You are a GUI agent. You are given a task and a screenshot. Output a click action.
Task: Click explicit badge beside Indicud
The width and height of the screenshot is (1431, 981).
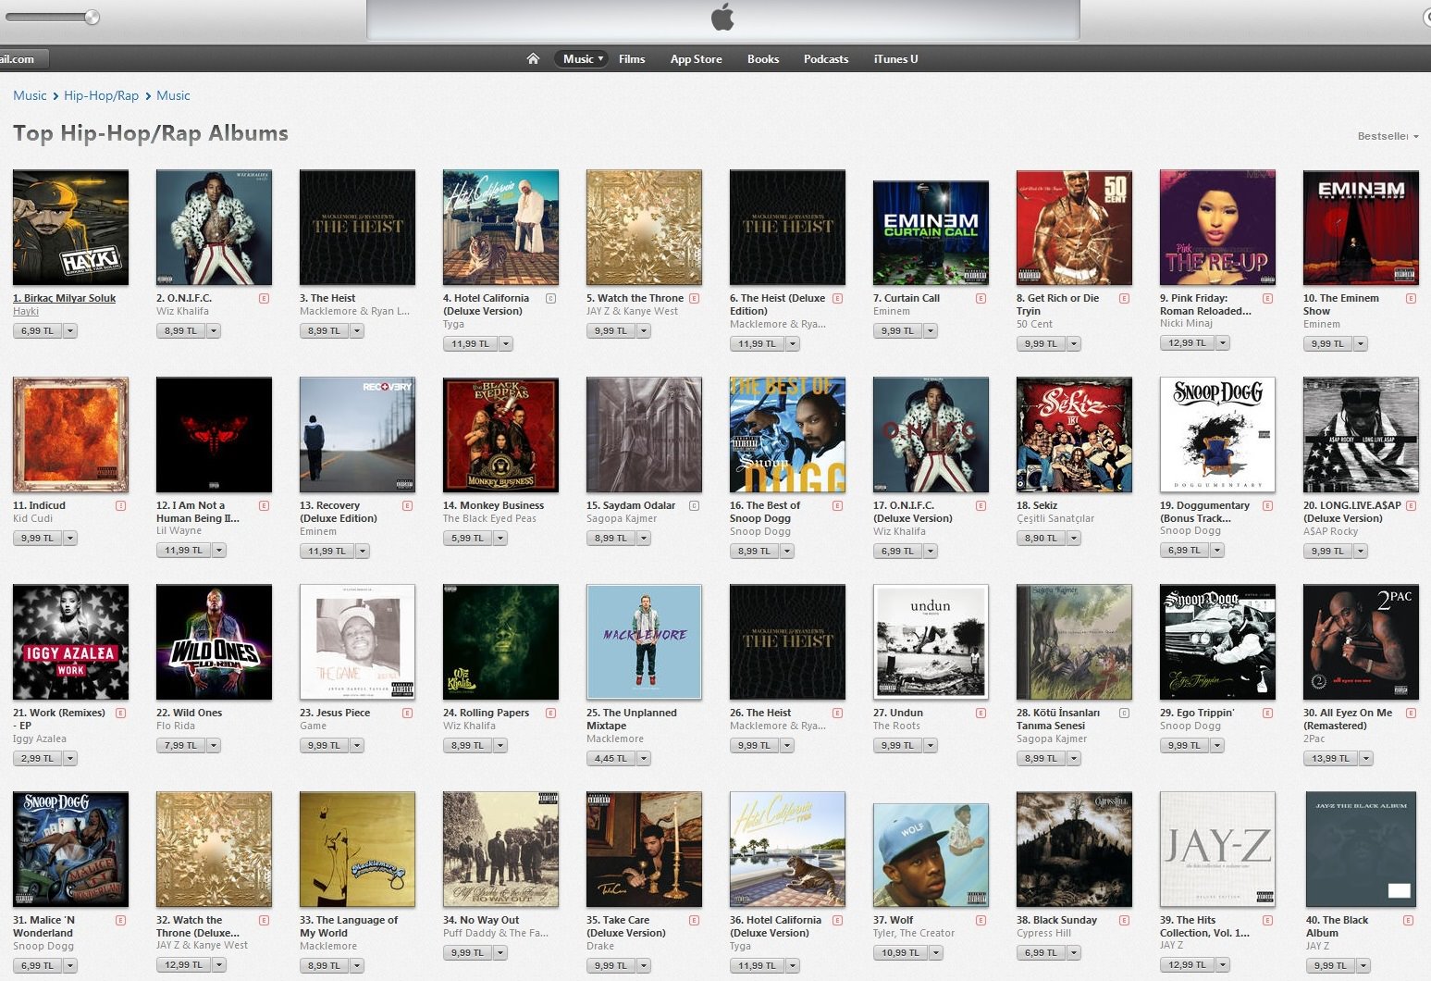(120, 505)
